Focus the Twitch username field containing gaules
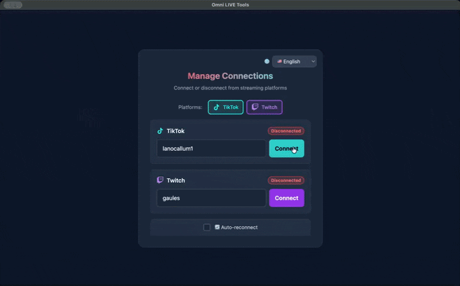 pos(211,198)
